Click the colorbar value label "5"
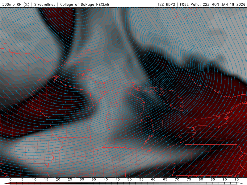The height and width of the screenshot is (185, 247). point(22,179)
